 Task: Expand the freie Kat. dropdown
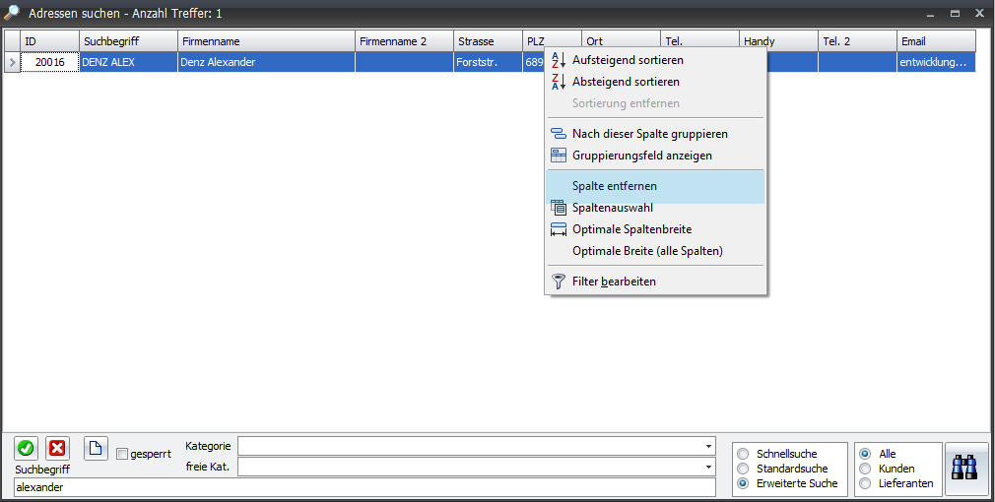point(708,467)
